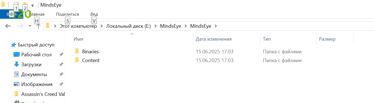Screen dimensions: 374x103
Task: Select the Content folder icon
Action: (x=77, y=60)
